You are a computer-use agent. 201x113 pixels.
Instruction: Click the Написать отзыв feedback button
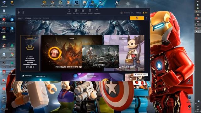click(141, 74)
